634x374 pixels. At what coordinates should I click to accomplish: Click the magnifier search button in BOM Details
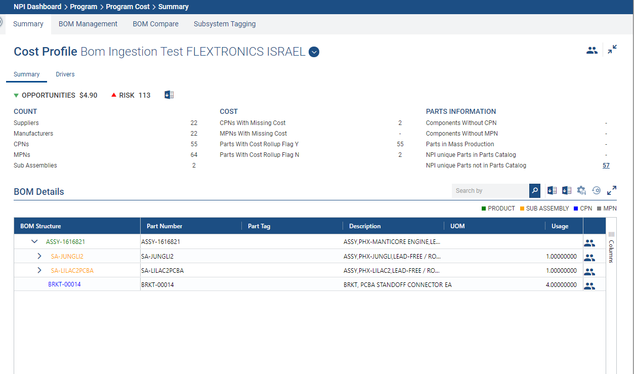pyautogui.click(x=534, y=191)
